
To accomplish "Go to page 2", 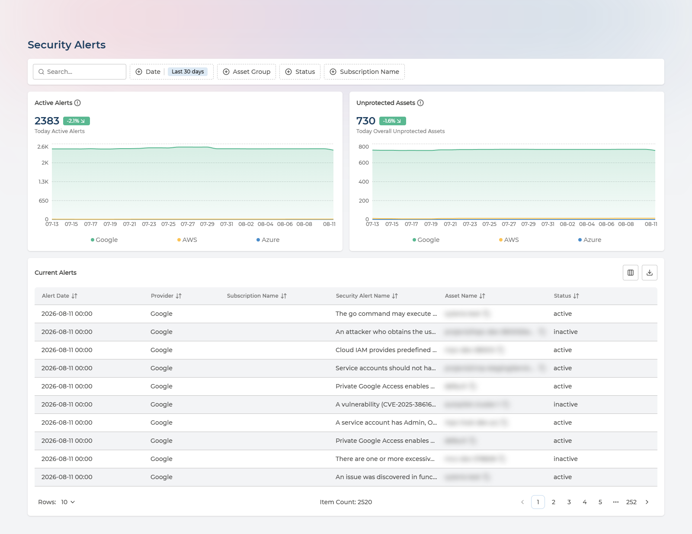I will pos(554,502).
